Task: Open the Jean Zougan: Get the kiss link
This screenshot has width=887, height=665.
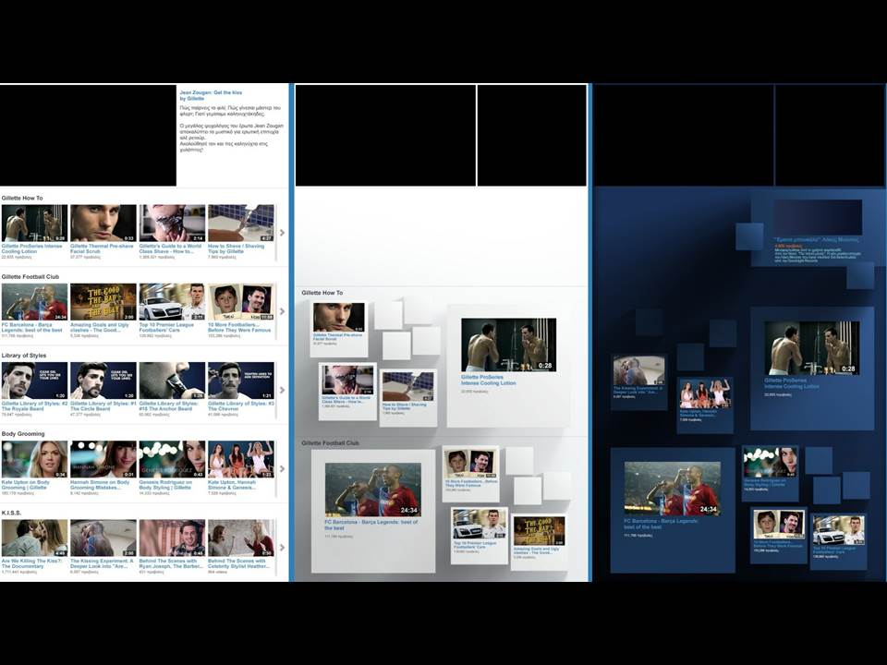Action: point(211,95)
